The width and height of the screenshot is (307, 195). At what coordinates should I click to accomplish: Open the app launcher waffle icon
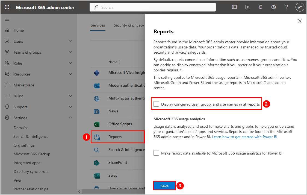click(x=7, y=7)
